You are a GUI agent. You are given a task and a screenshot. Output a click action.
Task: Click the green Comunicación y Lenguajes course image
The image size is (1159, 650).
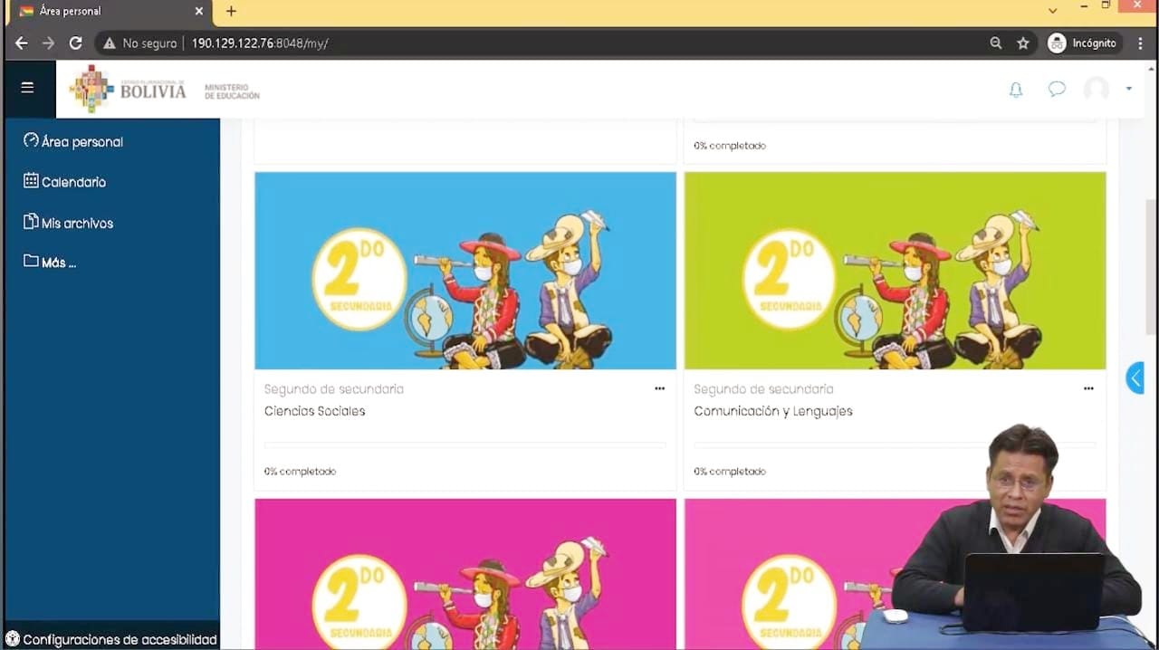click(895, 271)
